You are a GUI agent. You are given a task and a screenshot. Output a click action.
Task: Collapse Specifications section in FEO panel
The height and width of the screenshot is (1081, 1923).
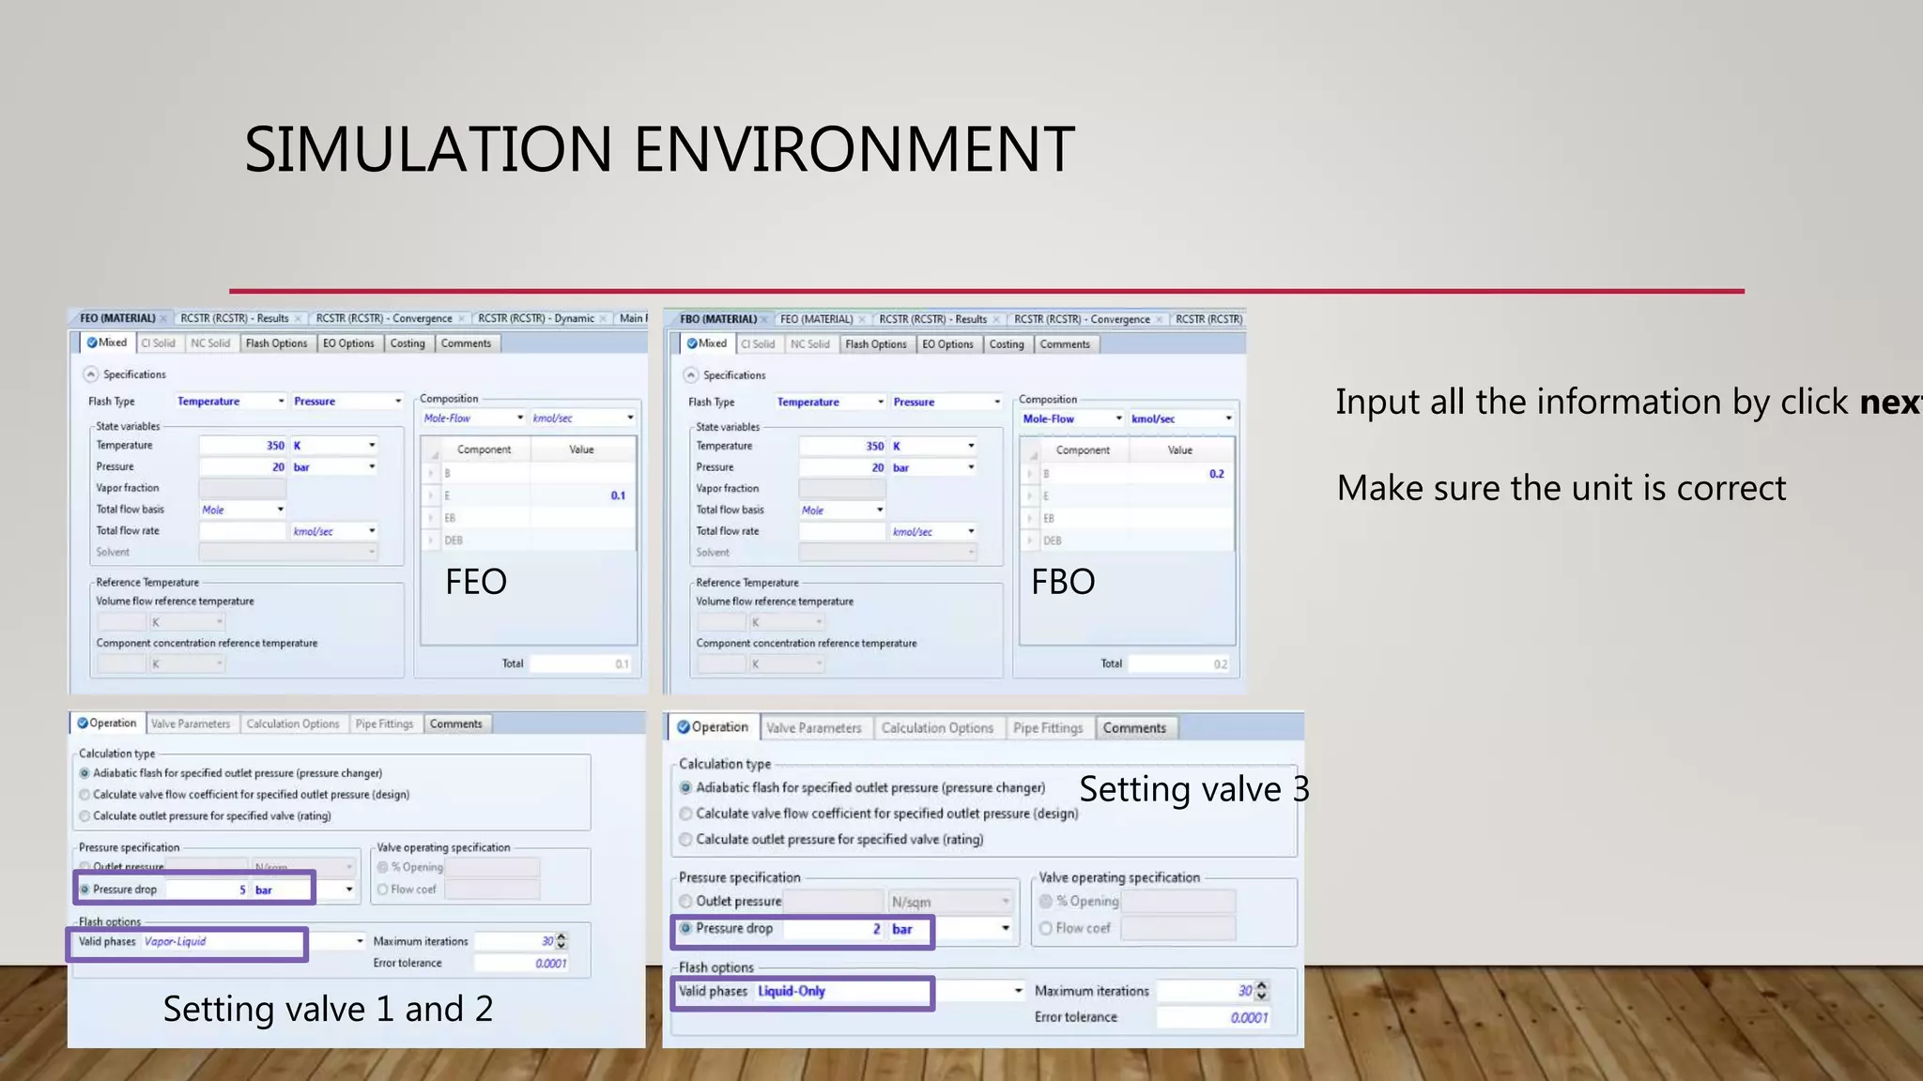coord(91,374)
